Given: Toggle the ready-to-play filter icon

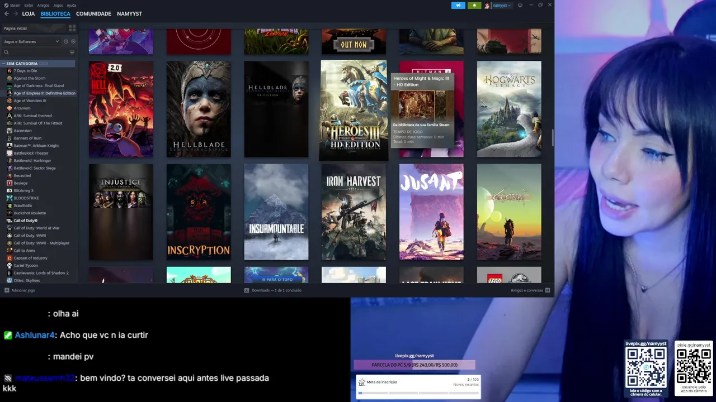Looking at the screenshot, I should tap(73, 41).
